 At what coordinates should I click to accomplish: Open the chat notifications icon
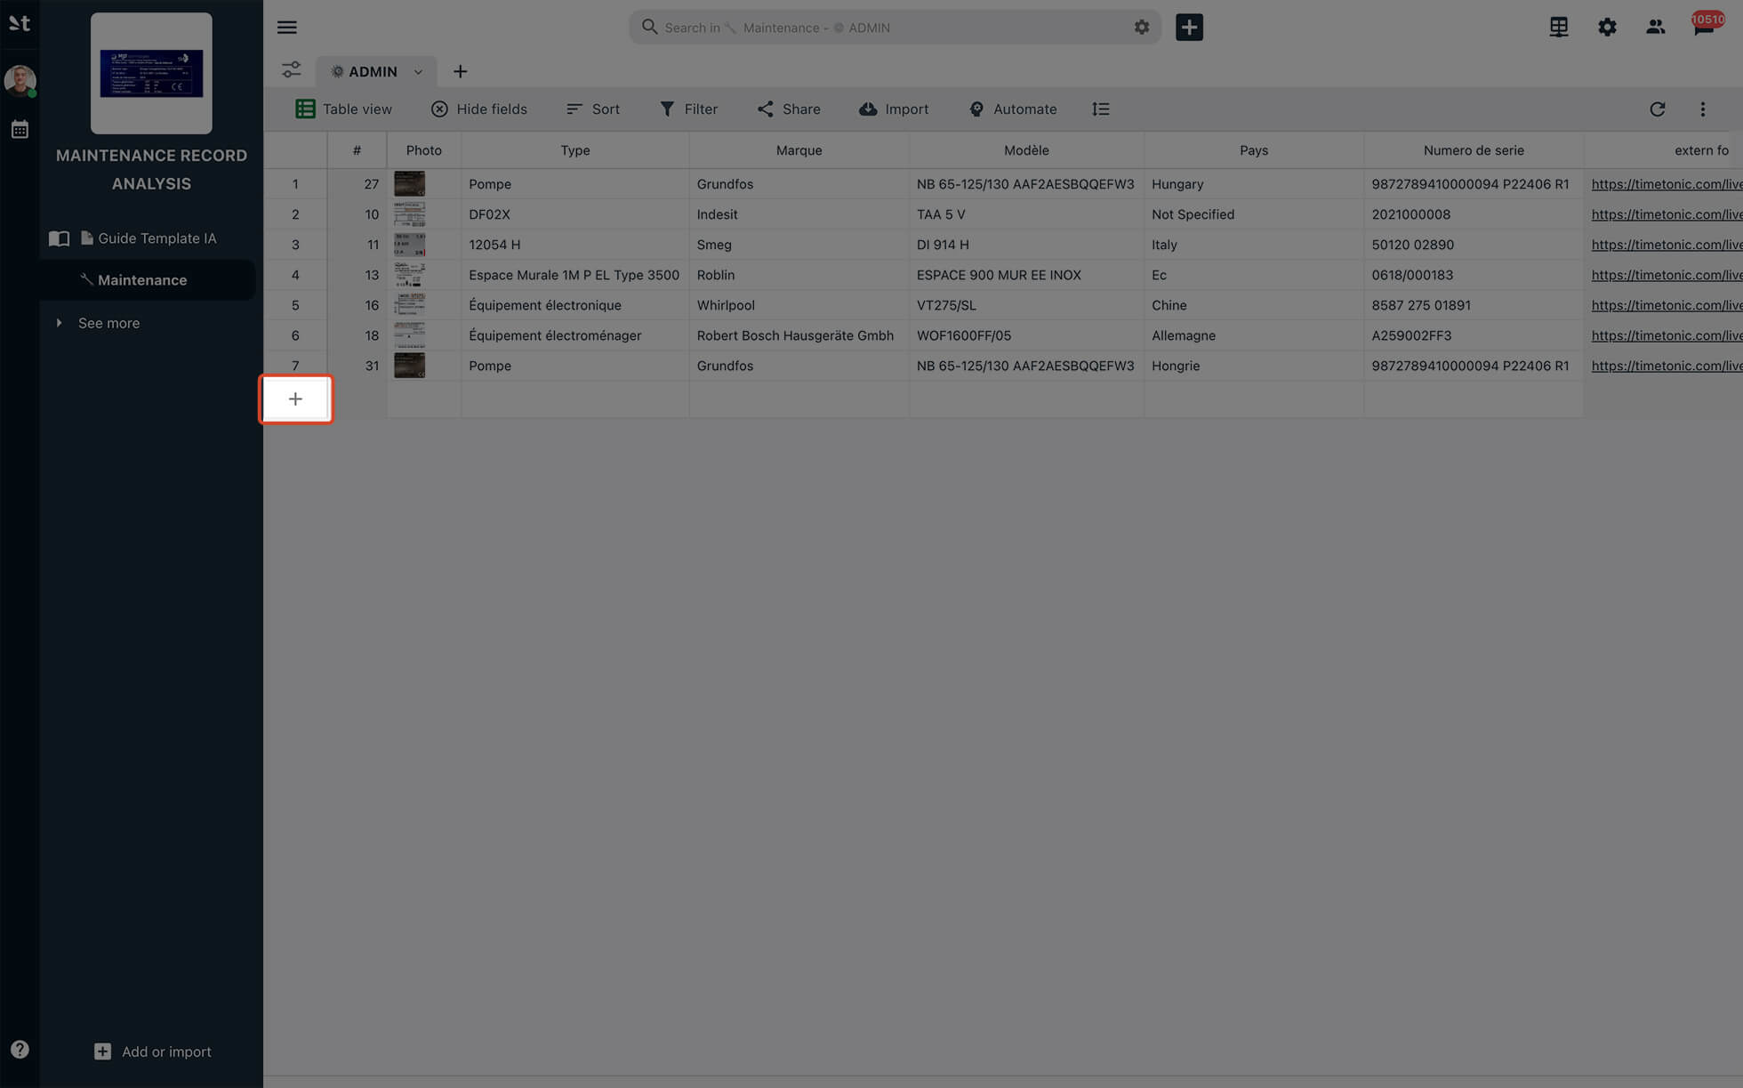(1703, 28)
